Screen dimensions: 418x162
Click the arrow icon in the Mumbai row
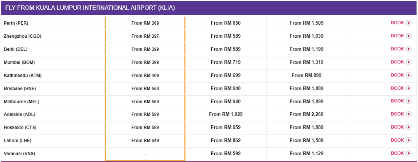coord(409,62)
